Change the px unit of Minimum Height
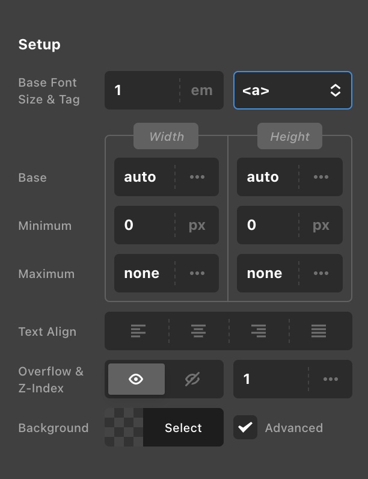The width and height of the screenshot is (368, 479). (x=321, y=225)
